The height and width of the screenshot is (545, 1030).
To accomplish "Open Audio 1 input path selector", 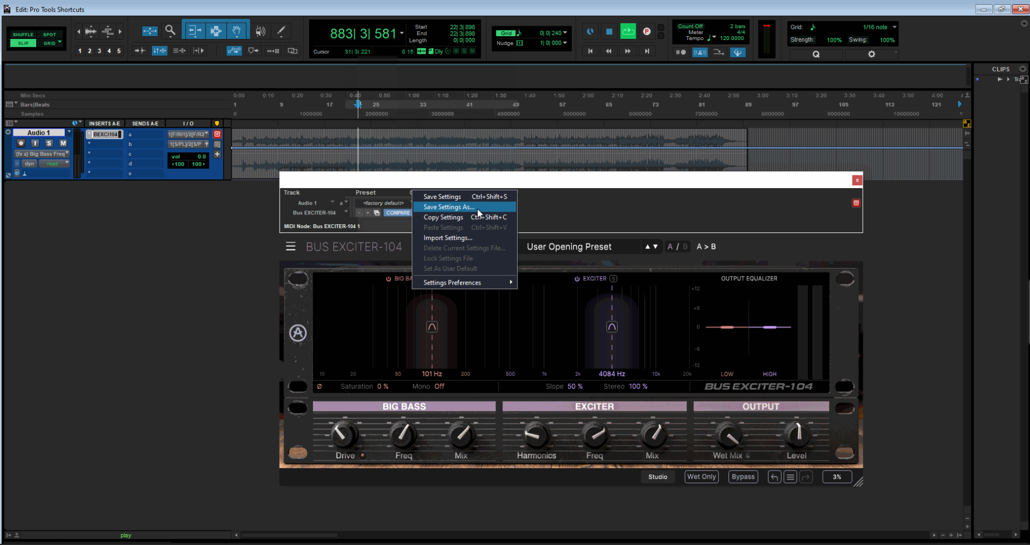I will pyautogui.click(x=188, y=134).
